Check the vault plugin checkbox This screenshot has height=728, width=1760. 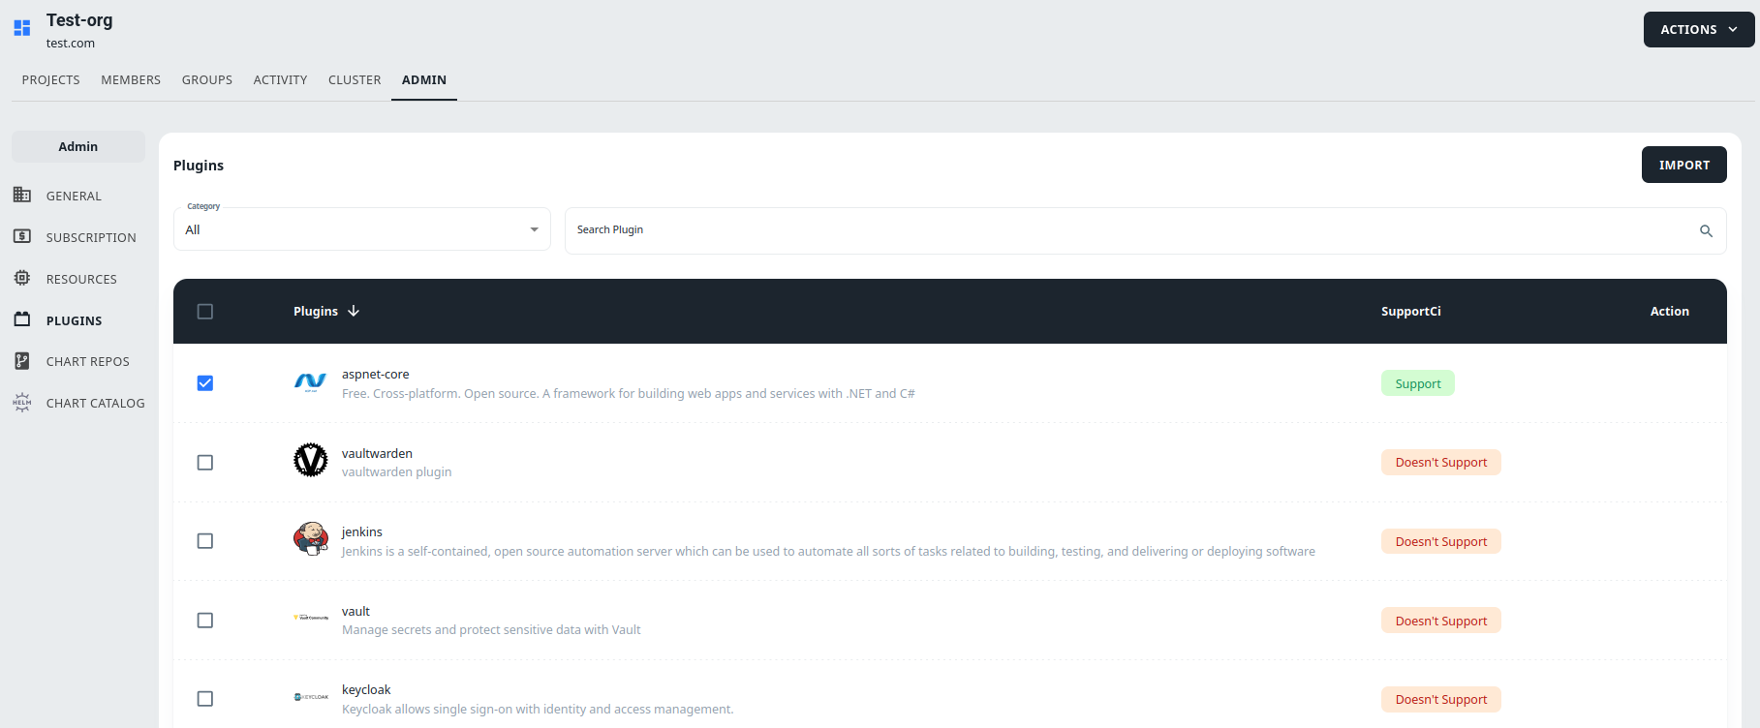tap(205, 621)
